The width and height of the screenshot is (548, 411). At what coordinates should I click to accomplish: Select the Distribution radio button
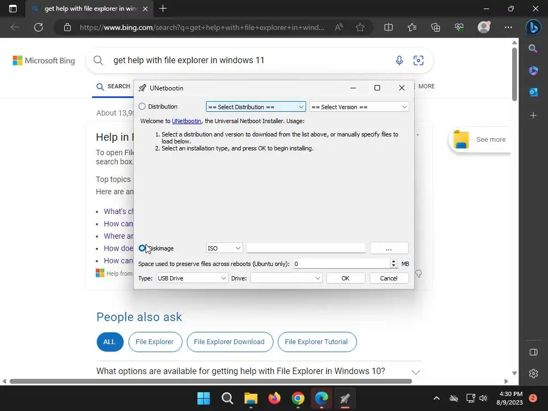click(142, 106)
